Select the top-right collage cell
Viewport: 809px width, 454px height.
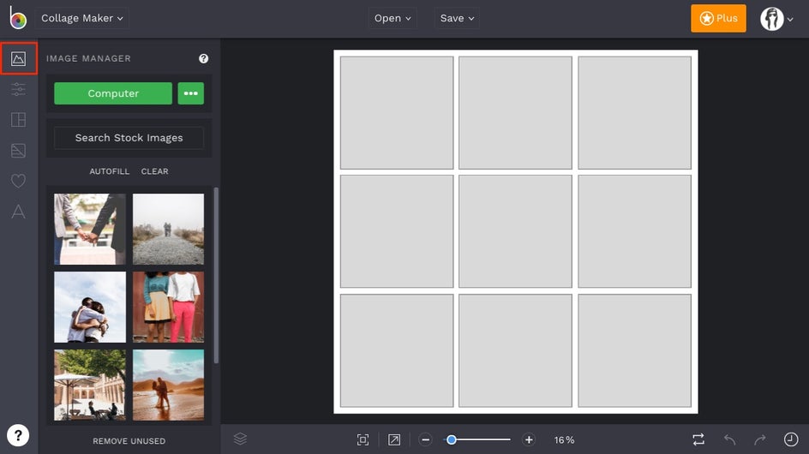(x=635, y=113)
